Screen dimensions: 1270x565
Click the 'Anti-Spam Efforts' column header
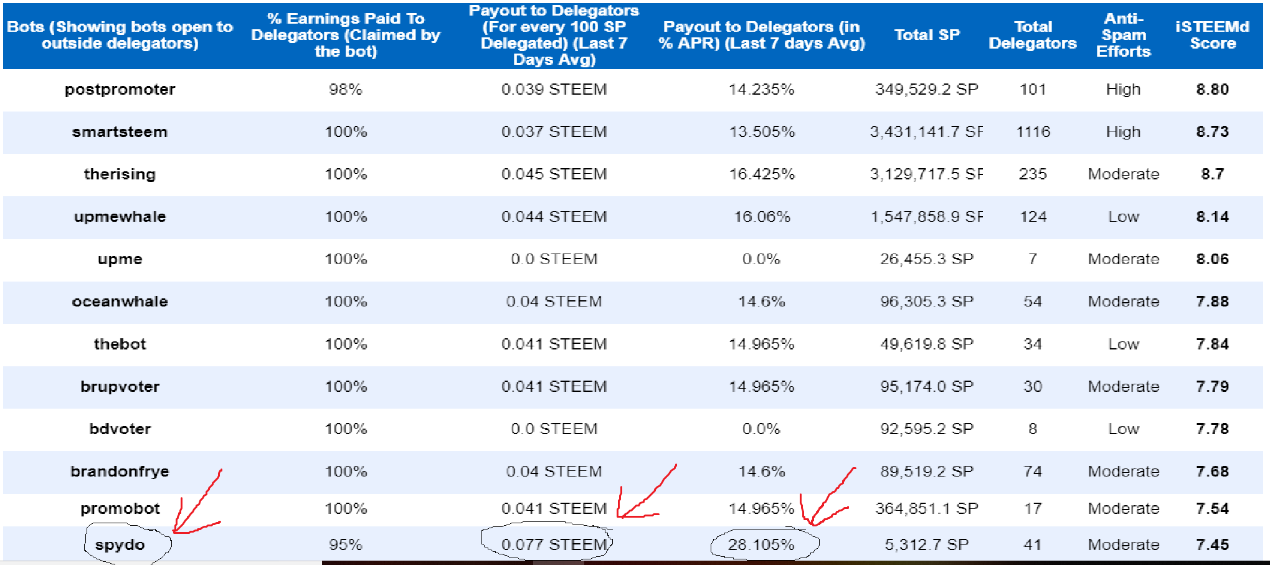click(x=1124, y=35)
